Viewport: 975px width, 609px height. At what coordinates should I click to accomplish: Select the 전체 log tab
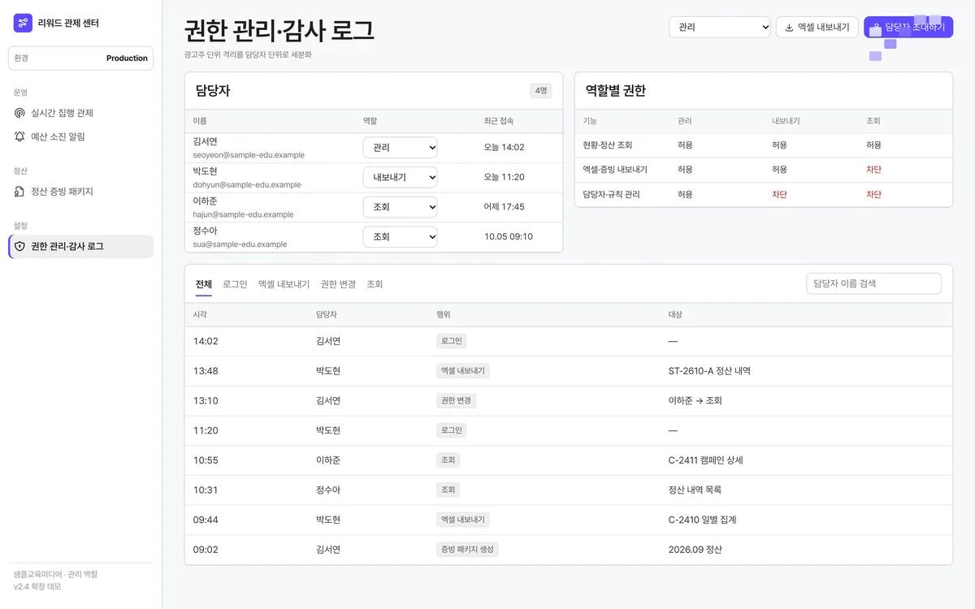point(204,284)
